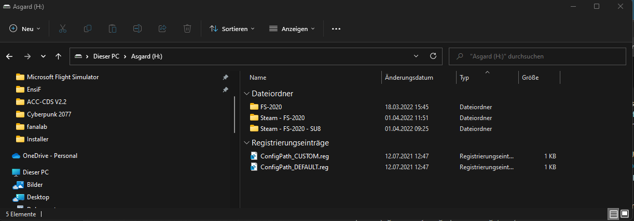634x221 pixels.
Task: Open the Neu dropdown button
Action: click(25, 29)
